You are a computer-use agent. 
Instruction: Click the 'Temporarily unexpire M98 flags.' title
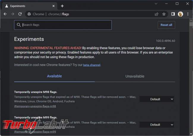[x=36, y=92]
